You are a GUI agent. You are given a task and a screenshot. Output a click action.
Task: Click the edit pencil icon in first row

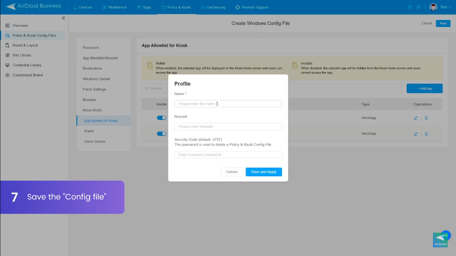click(416, 118)
